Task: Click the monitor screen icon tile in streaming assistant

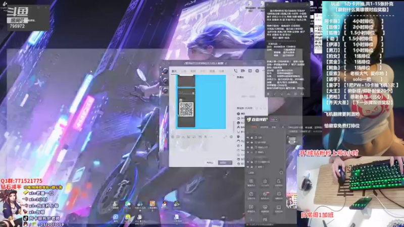Action: point(279,208)
